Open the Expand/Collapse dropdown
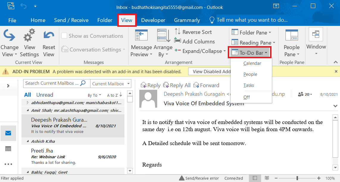Image resolution: width=340 pixels, height=182 pixels. click(x=200, y=51)
